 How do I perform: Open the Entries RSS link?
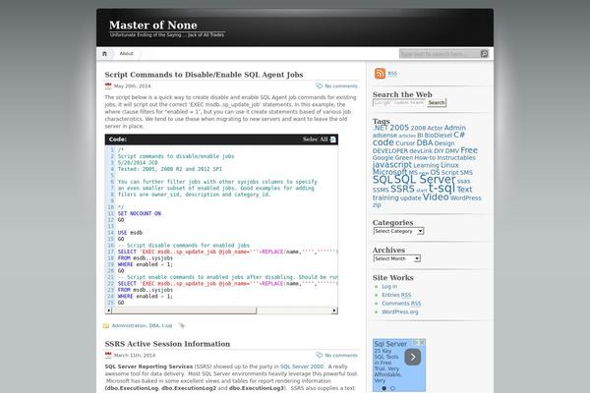coord(396,295)
